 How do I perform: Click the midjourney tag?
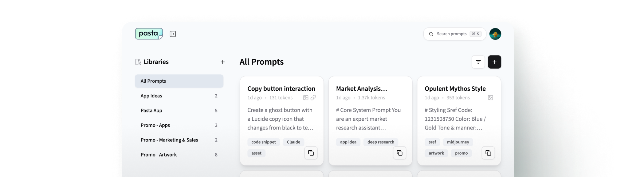(x=458, y=142)
